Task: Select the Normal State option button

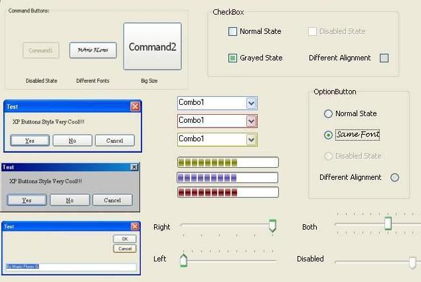Action: [x=328, y=113]
